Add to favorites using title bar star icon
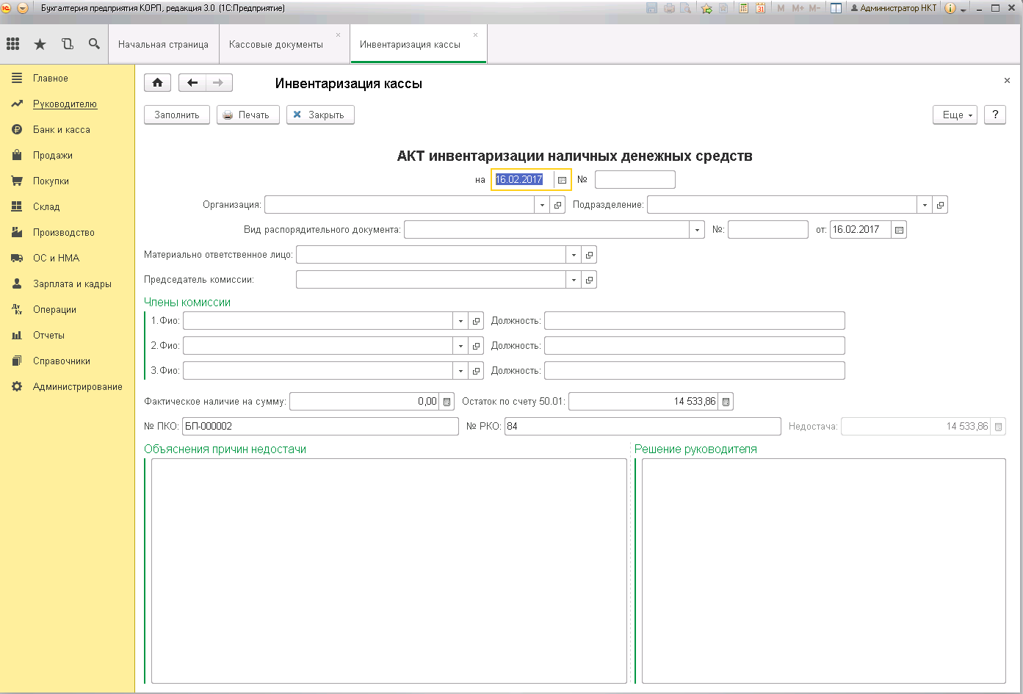Screen dimensions: 1023x694 pos(706,8)
